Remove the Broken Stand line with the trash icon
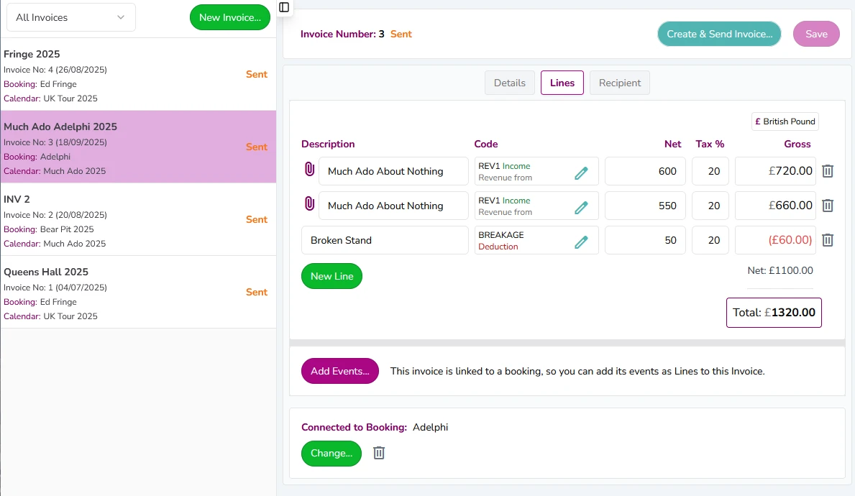Image resolution: width=855 pixels, height=496 pixels. 828,240
